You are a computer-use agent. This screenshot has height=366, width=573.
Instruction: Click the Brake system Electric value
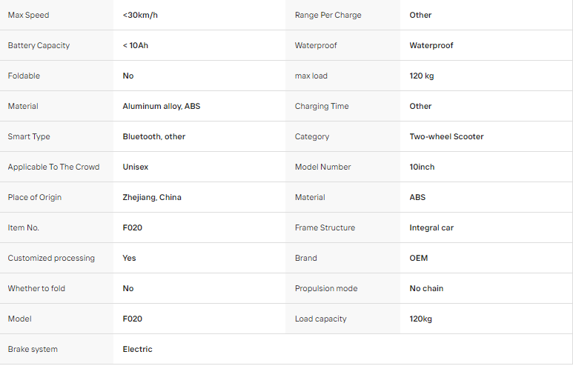click(137, 349)
